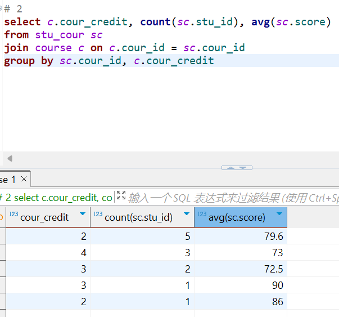Click the '2 select c.cour_credit' query label
This screenshot has width=339, height=317.
[56, 198]
